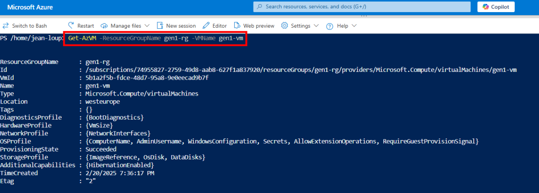Click the Restart power icon

click(71, 26)
